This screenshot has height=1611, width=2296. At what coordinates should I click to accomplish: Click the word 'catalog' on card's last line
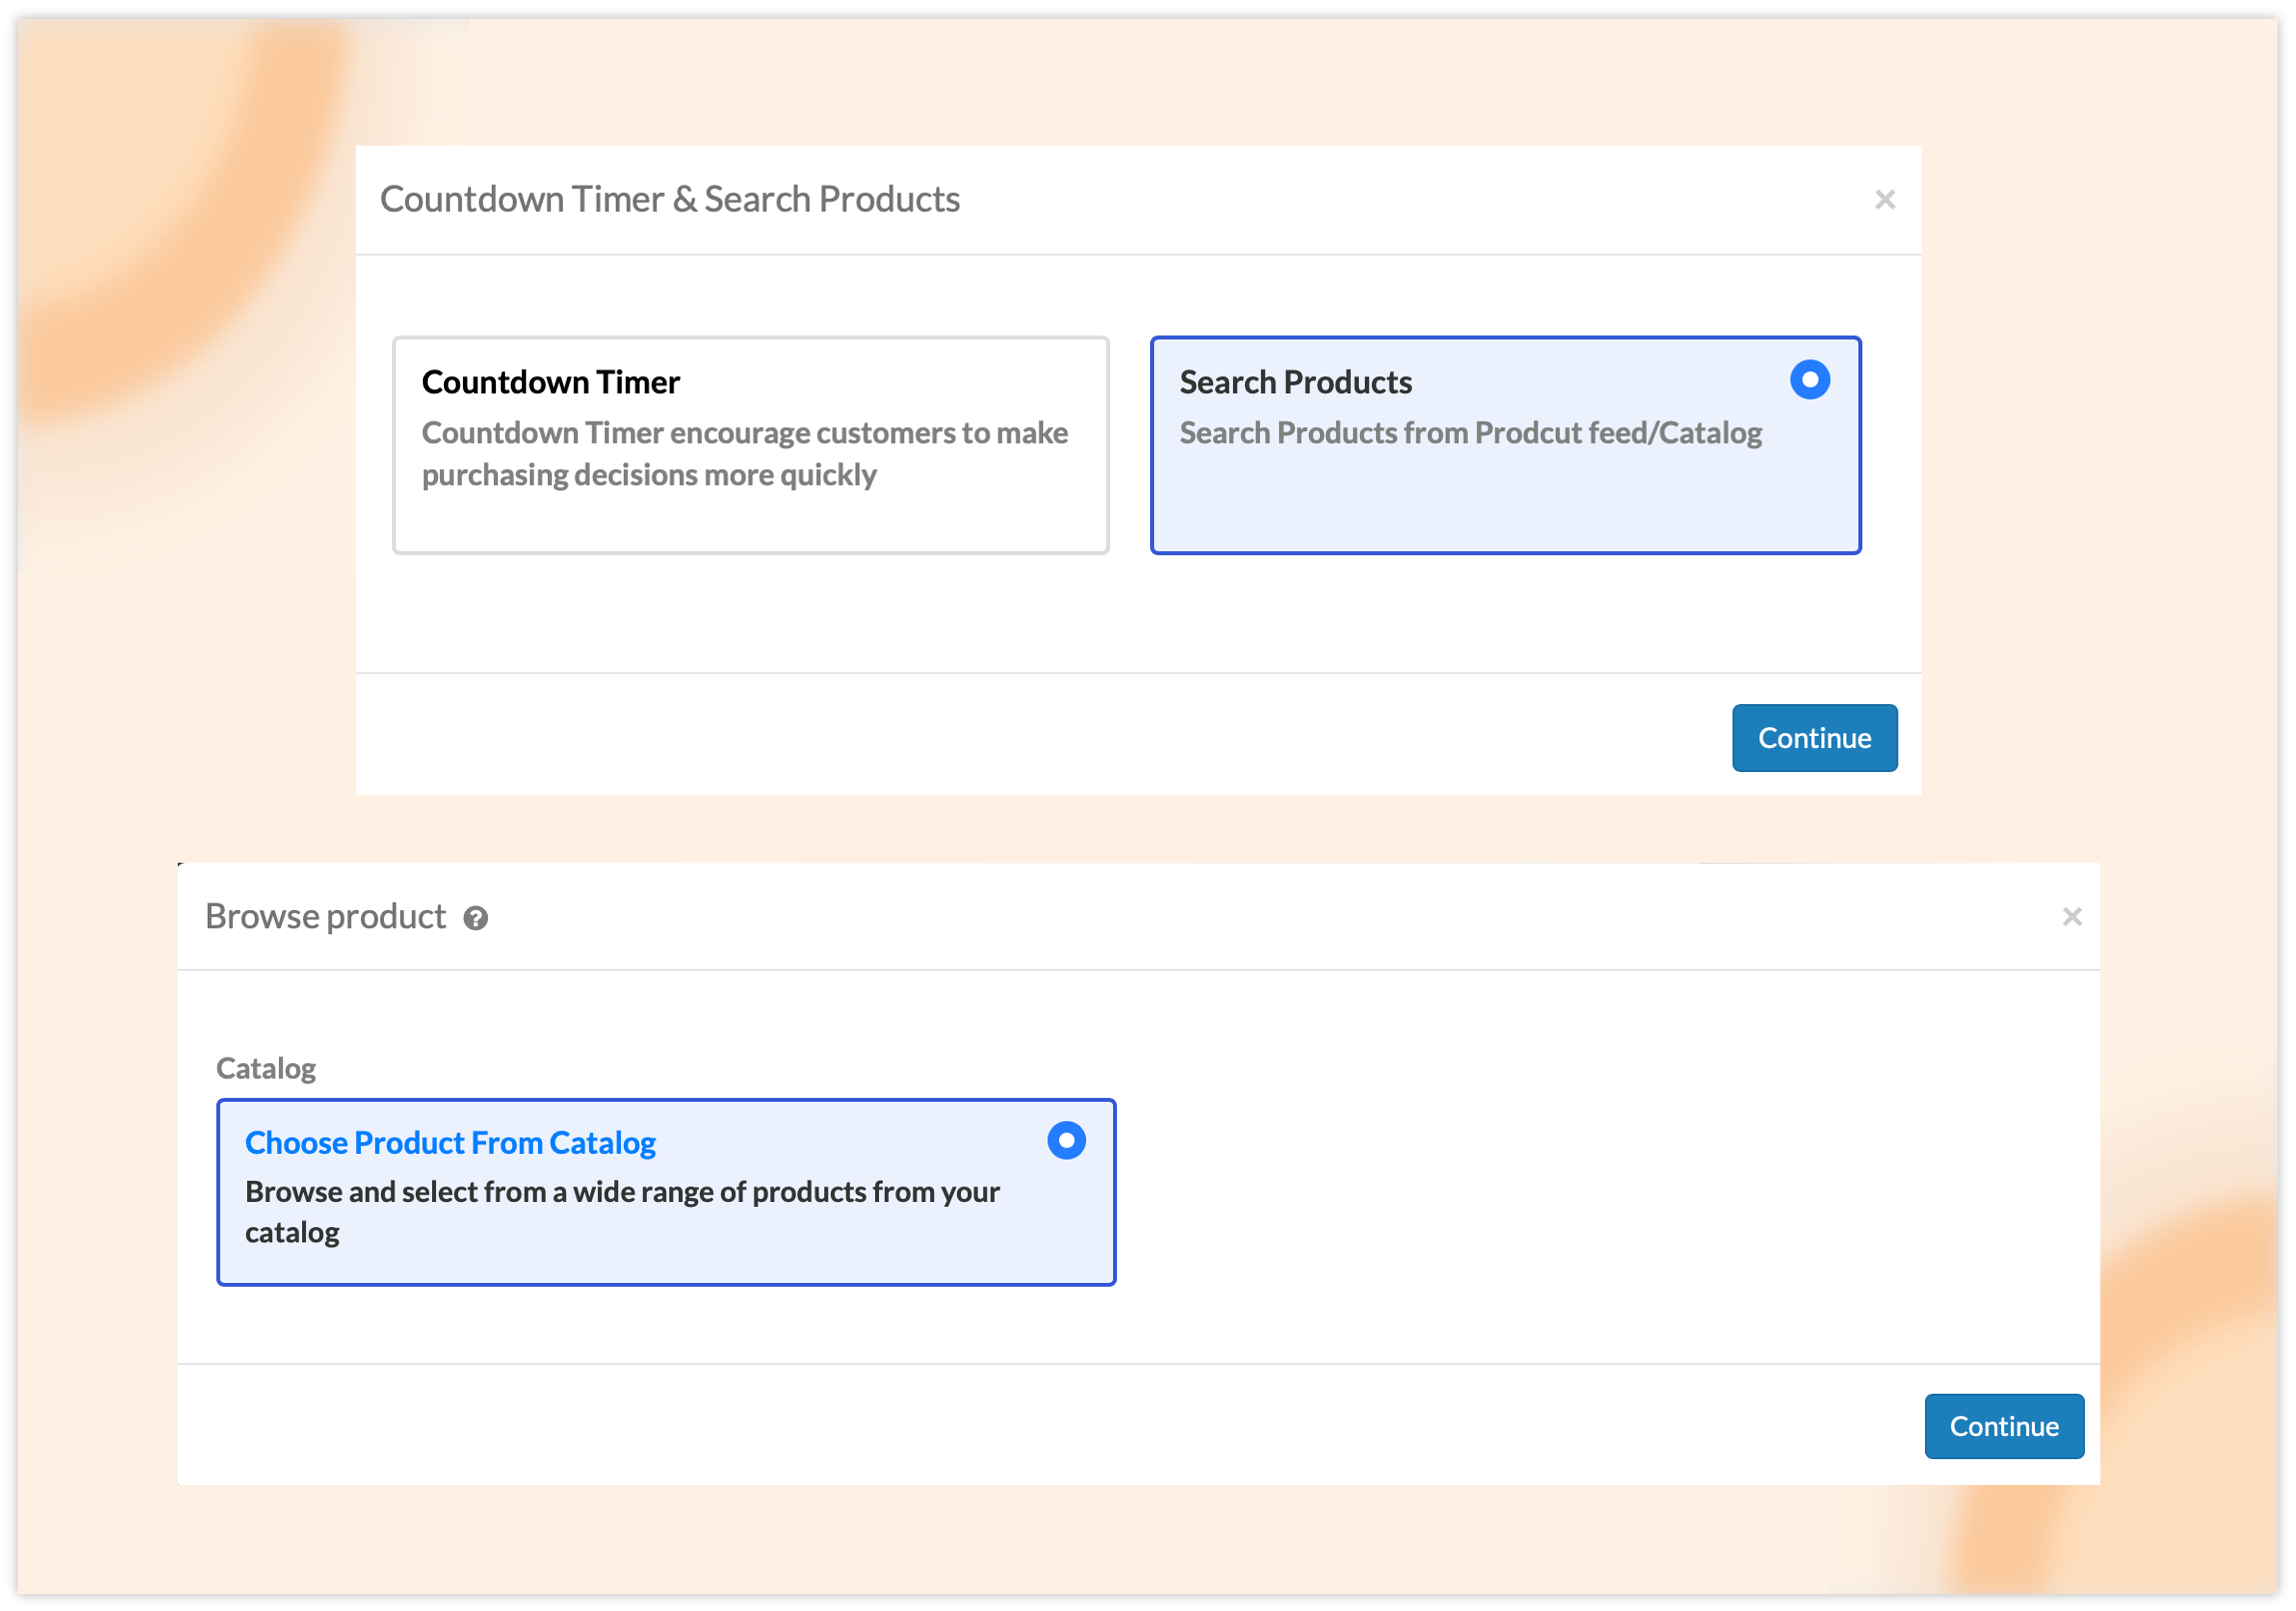[292, 1232]
